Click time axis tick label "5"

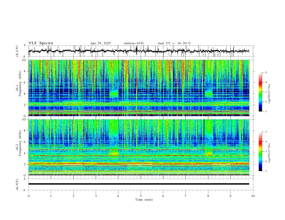tap(141, 196)
